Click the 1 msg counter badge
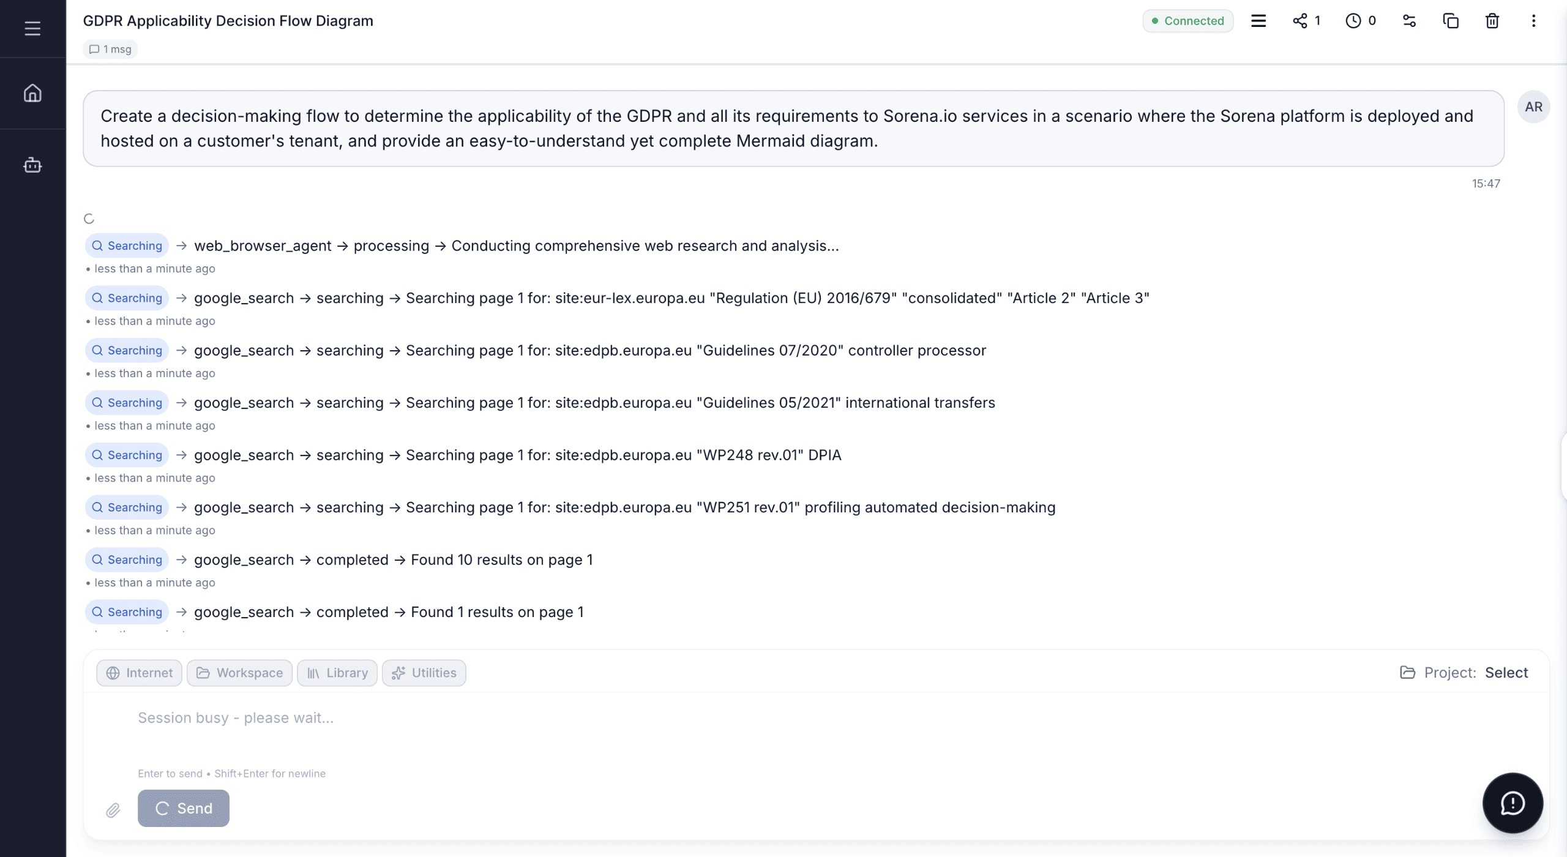Viewport: 1567px width, 857px height. (x=110, y=49)
